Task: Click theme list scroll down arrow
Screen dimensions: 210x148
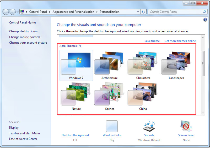Action: click(203, 113)
